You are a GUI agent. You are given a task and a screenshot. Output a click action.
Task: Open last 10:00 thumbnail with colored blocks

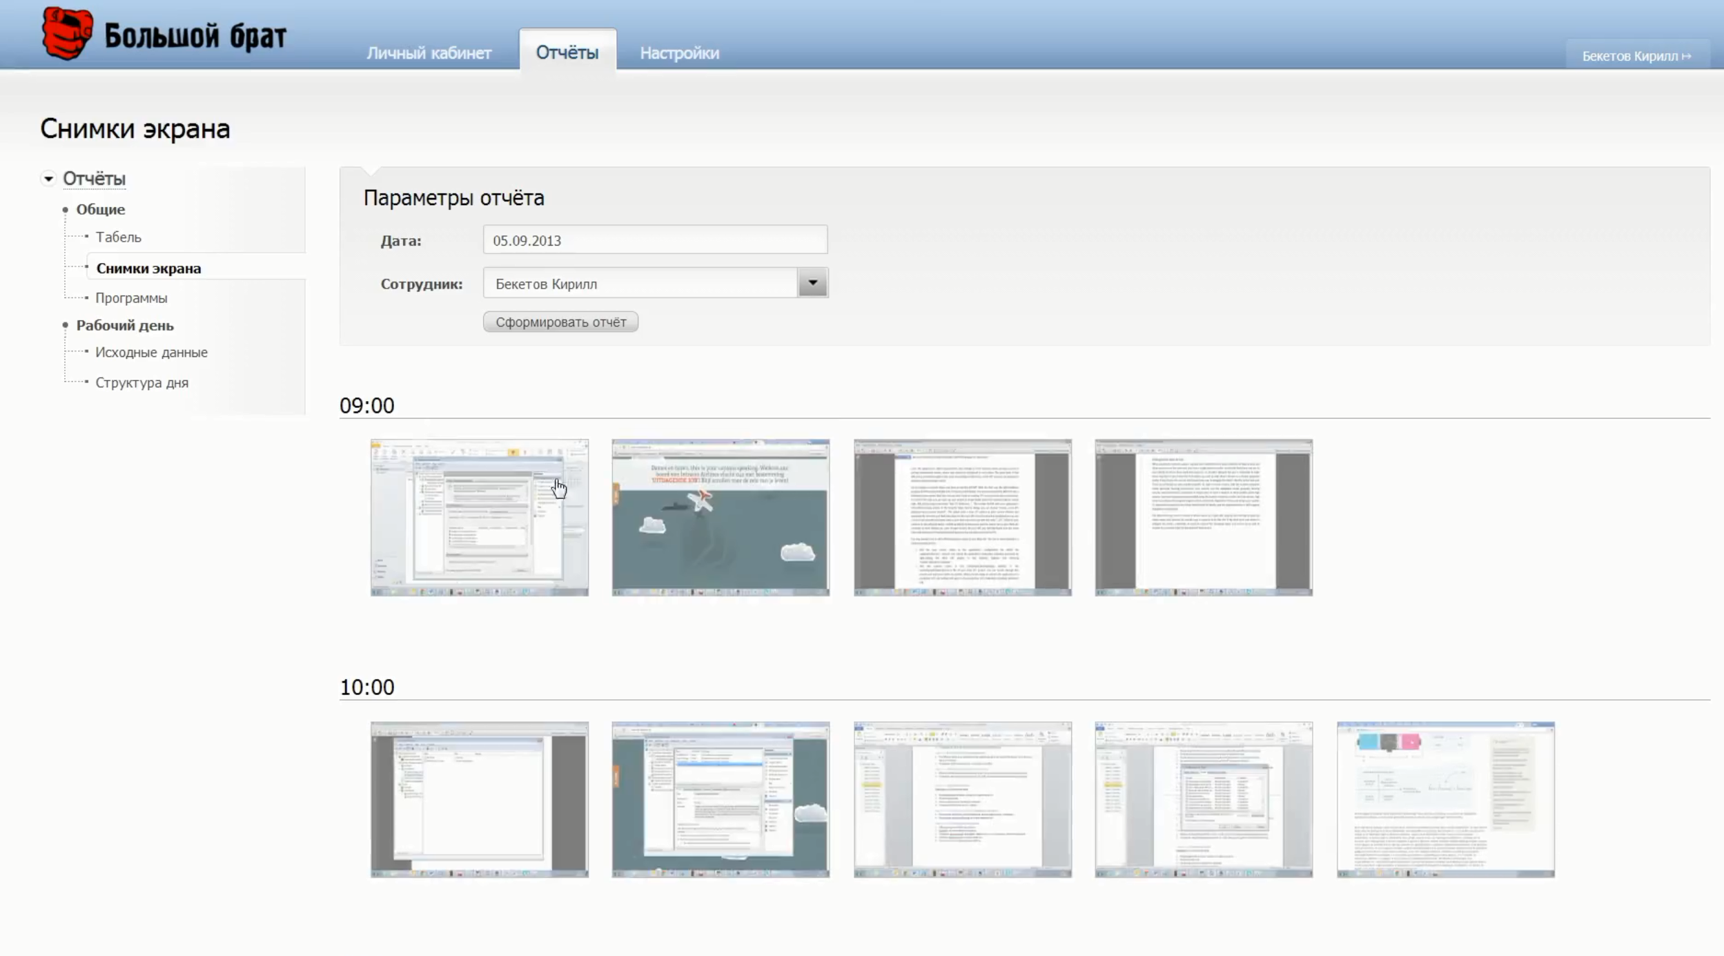click(x=1445, y=799)
